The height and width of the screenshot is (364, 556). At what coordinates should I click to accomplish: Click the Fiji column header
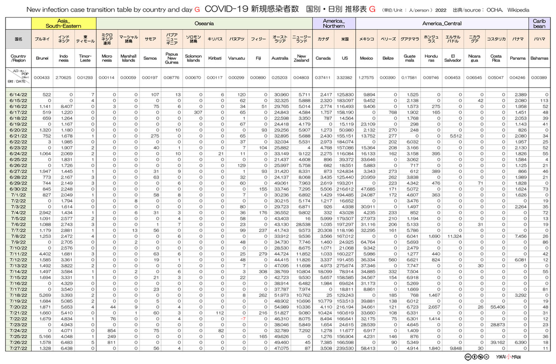258,59
